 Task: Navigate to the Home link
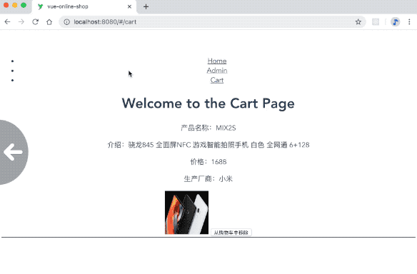[217, 61]
